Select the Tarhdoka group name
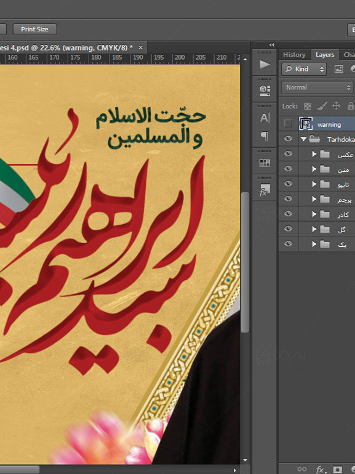The image size is (355, 474). tap(341, 139)
